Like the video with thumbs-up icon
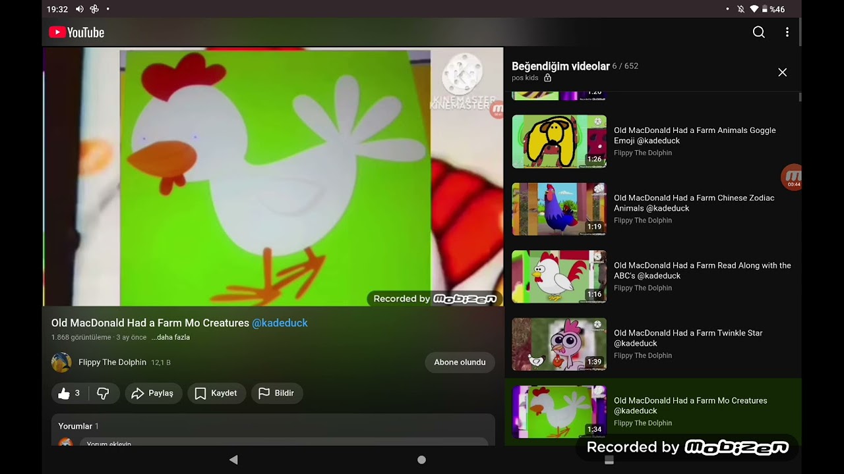This screenshot has height=474, width=844. click(x=64, y=393)
